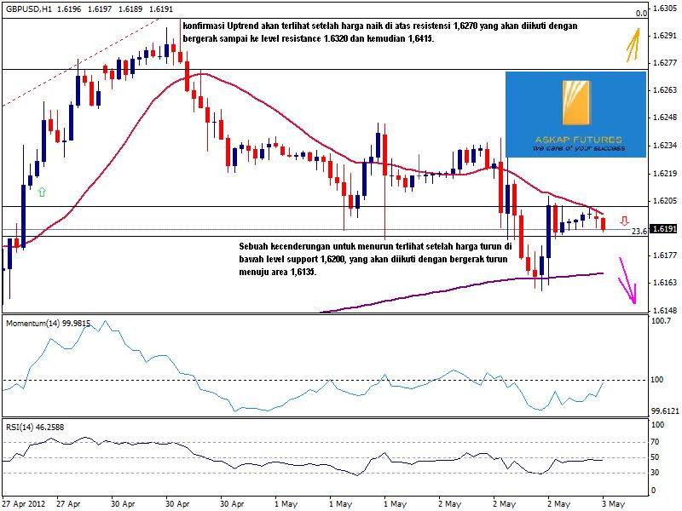Click the GBPUSD,H1 chart title
The height and width of the screenshot is (511, 682).
[x=27, y=7]
